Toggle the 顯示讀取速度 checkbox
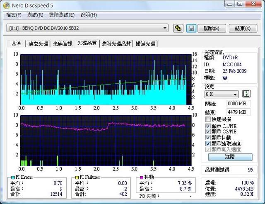Viewport: 265px width, 204px height. [x=208, y=143]
